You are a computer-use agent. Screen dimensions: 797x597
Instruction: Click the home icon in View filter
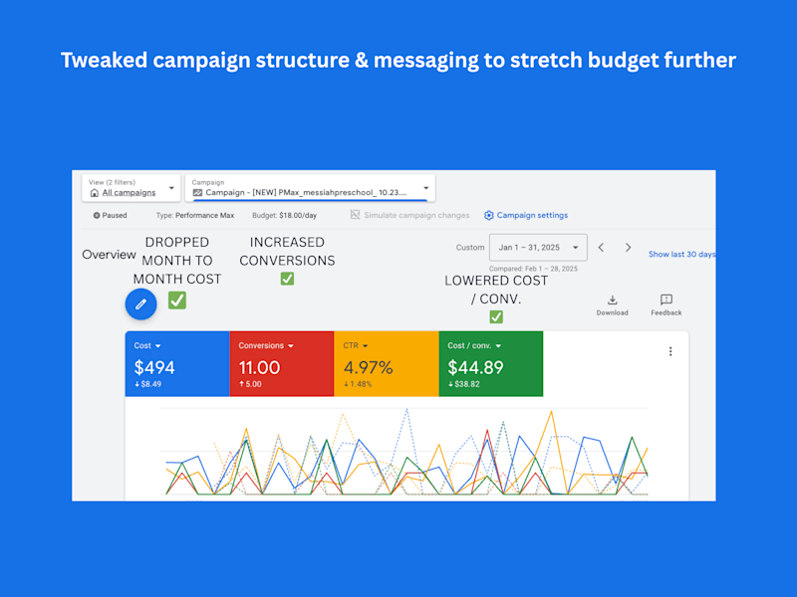(95, 193)
